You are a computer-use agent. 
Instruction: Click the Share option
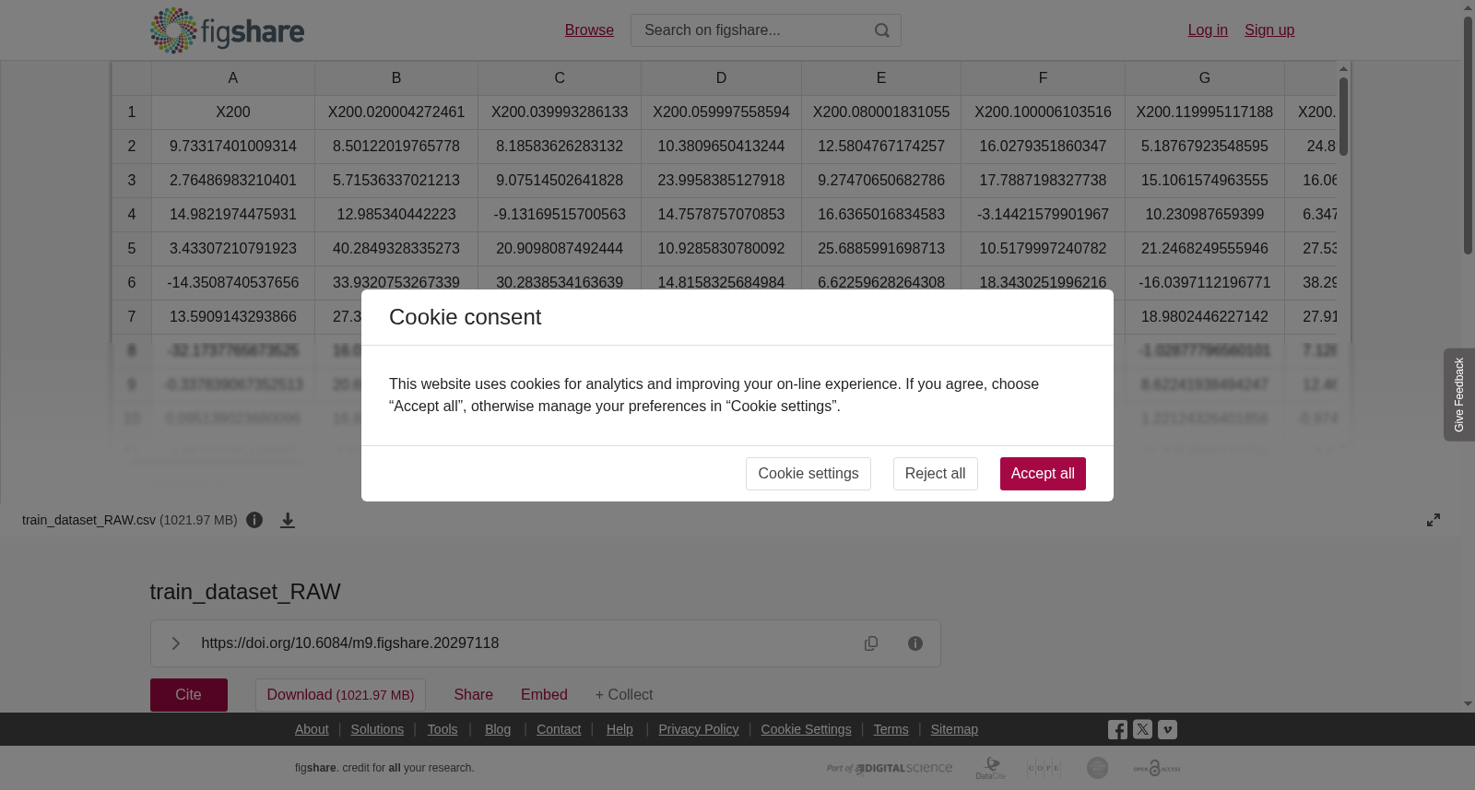tap(473, 695)
